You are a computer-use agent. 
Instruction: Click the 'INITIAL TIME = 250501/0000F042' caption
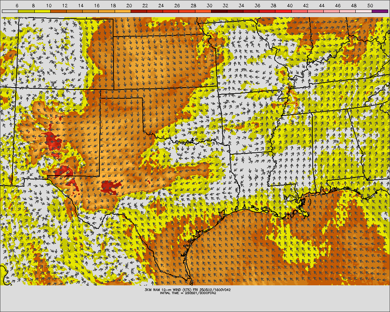coord(188,293)
